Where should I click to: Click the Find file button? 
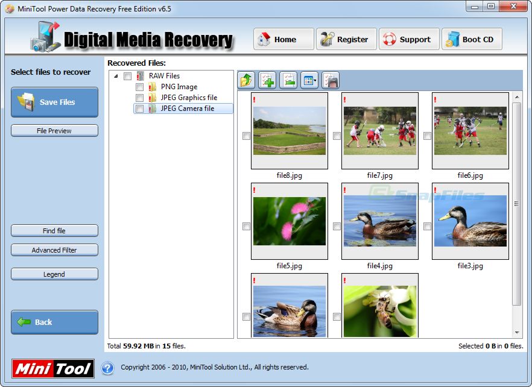[55, 231]
